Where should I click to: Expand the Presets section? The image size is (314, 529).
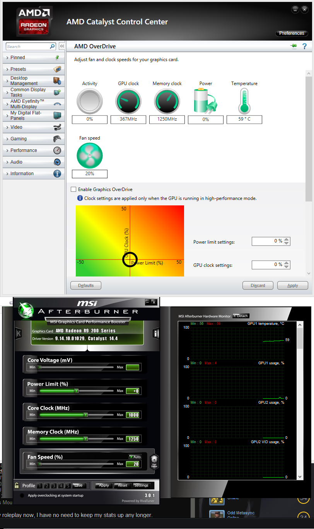[x=34, y=69]
